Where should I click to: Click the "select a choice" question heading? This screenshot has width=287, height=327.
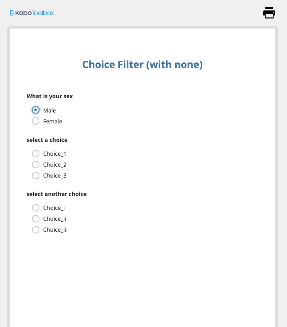click(x=47, y=140)
